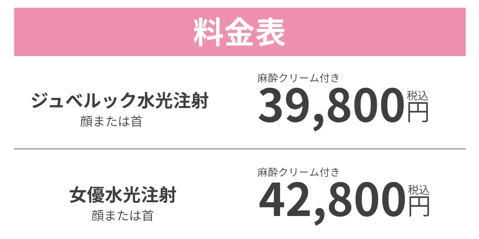479x239 pixels.
Task: Click the word ジュベルック in the first heading
Action: tap(84, 101)
